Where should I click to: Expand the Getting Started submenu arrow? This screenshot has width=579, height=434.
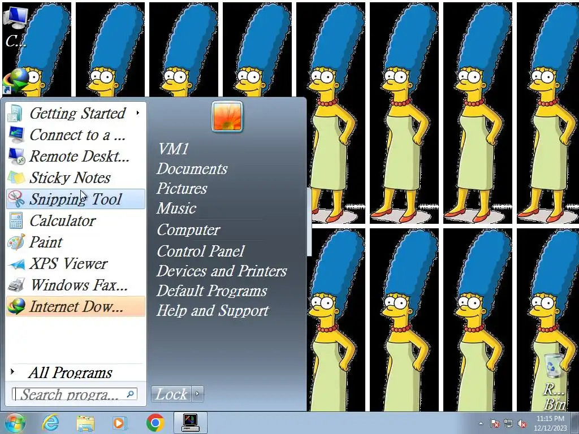coord(138,112)
